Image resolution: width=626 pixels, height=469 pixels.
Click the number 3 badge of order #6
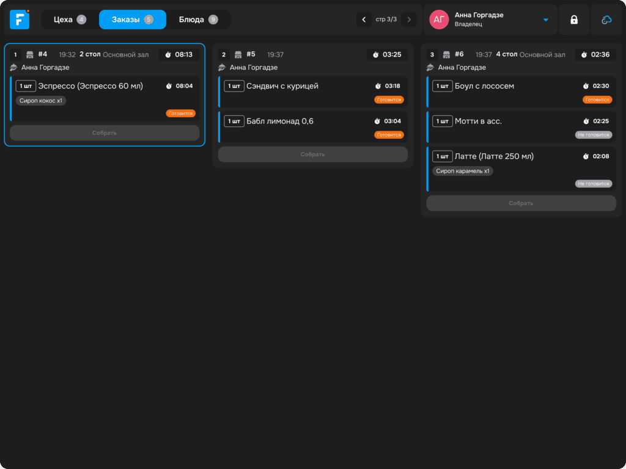tap(432, 54)
